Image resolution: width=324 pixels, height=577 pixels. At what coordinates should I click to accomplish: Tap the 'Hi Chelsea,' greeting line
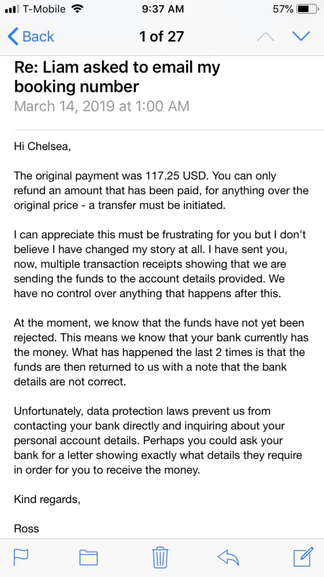pos(42,147)
